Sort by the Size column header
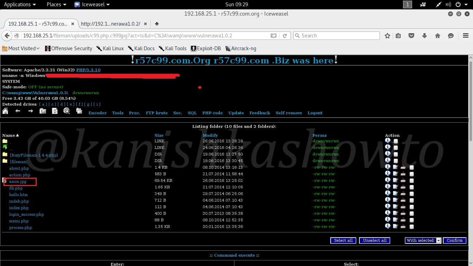 point(159,135)
